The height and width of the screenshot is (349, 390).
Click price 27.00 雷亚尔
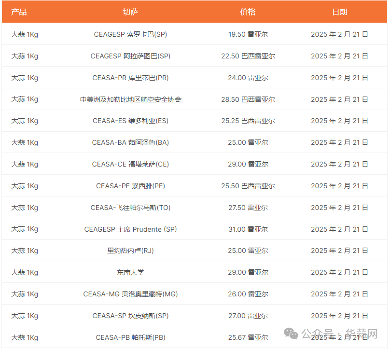pos(248,316)
